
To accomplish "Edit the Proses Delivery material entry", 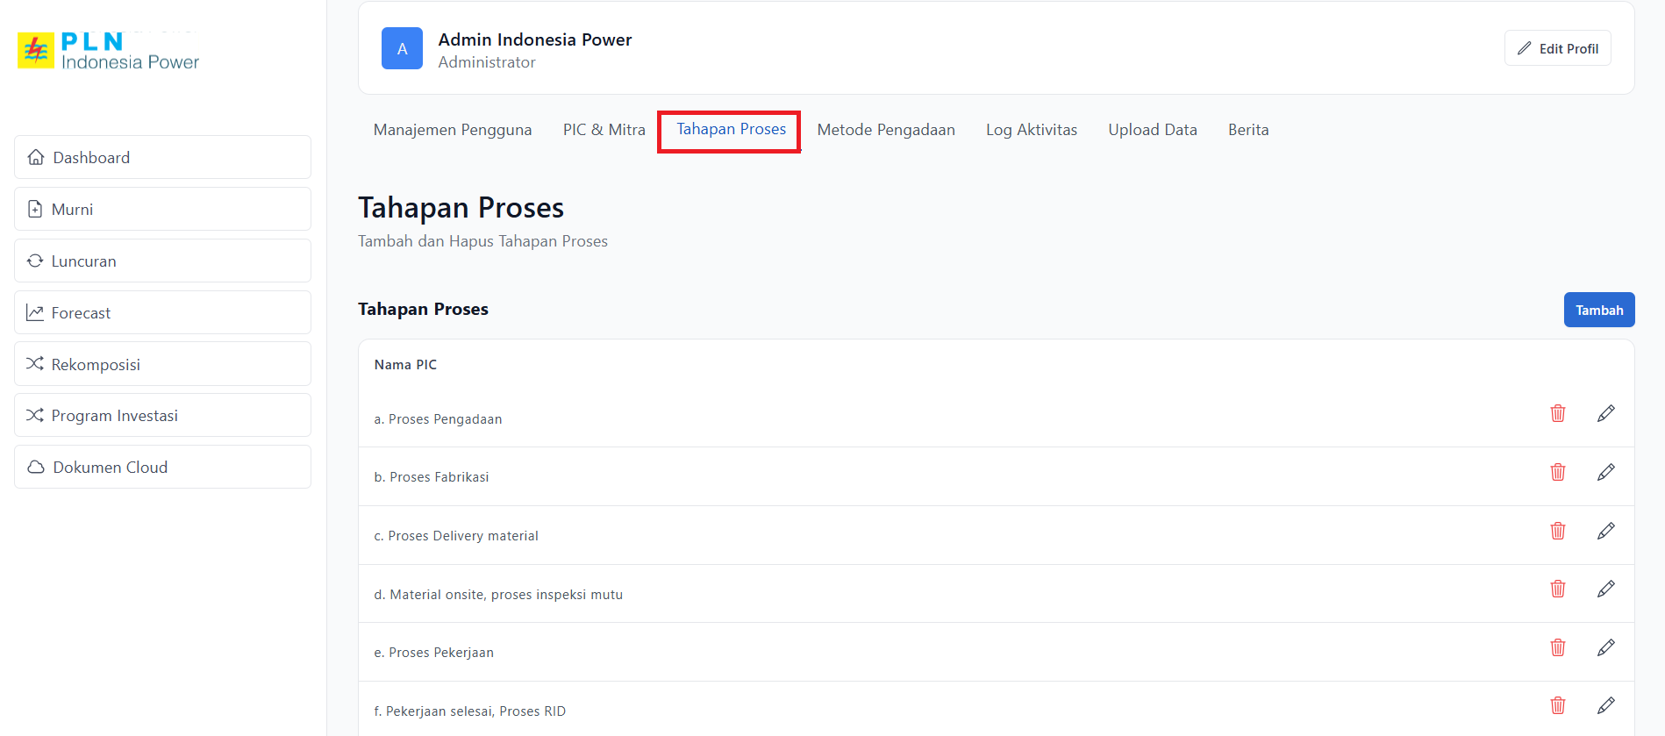I will click(1605, 531).
